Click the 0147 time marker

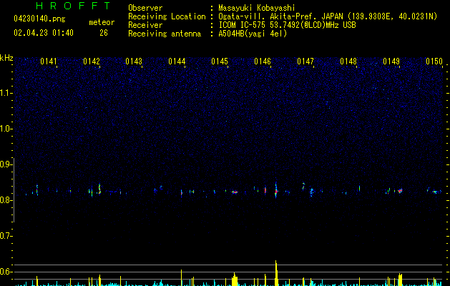click(x=305, y=61)
